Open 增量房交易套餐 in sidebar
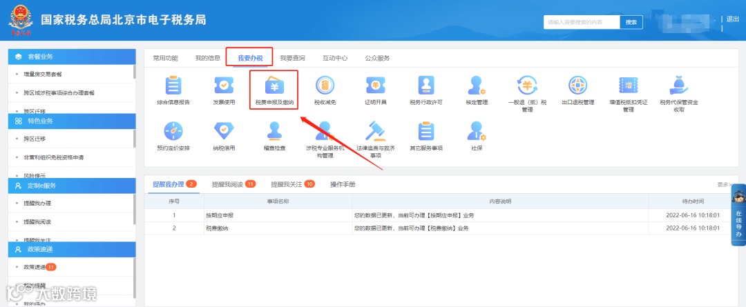 [x=43, y=74]
